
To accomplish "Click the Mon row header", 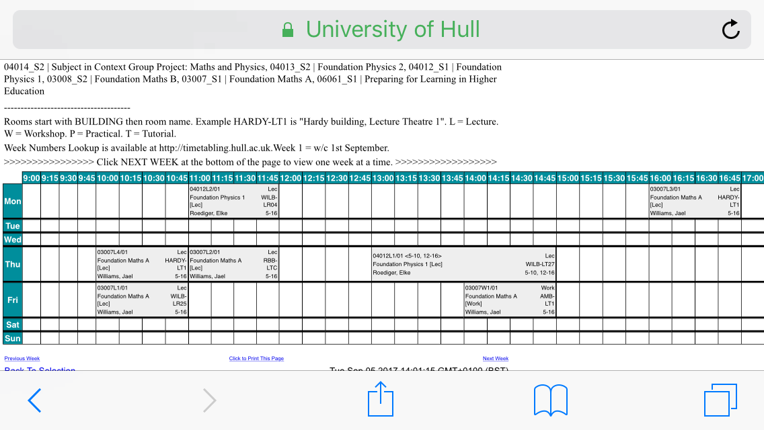I will pyautogui.click(x=13, y=201).
